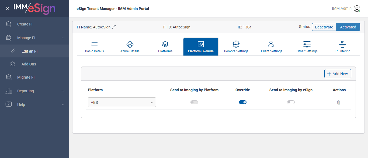368x158 pixels.
Task: Select Edit an FI in sidebar
Action: click(x=29, y=51)
